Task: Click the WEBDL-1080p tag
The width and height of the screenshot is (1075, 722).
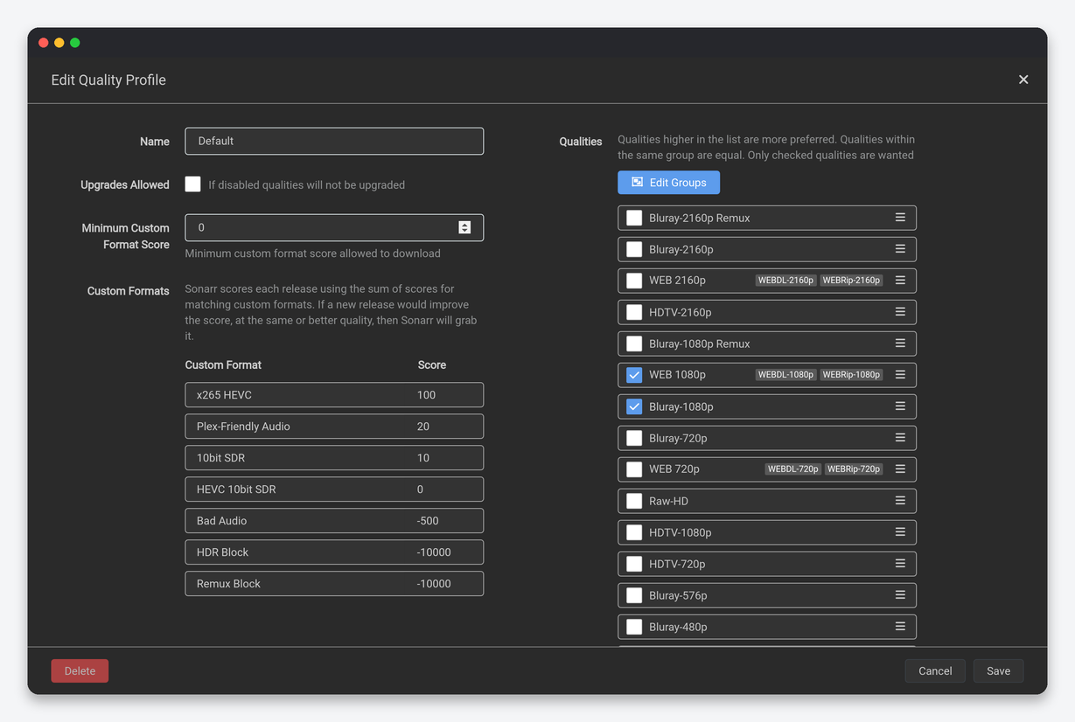Action: tap(785, 375)
